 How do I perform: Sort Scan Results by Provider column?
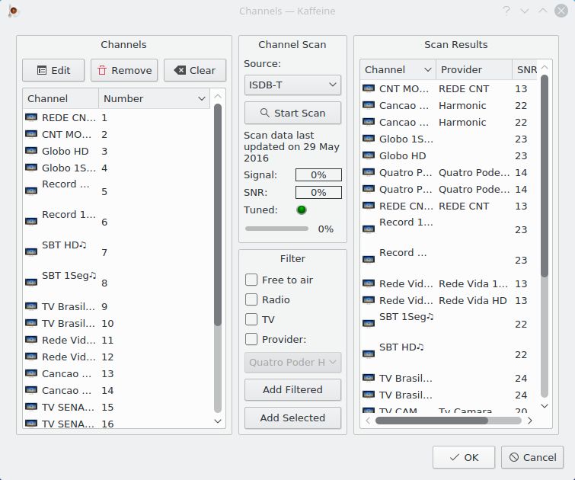click(474, 69)
